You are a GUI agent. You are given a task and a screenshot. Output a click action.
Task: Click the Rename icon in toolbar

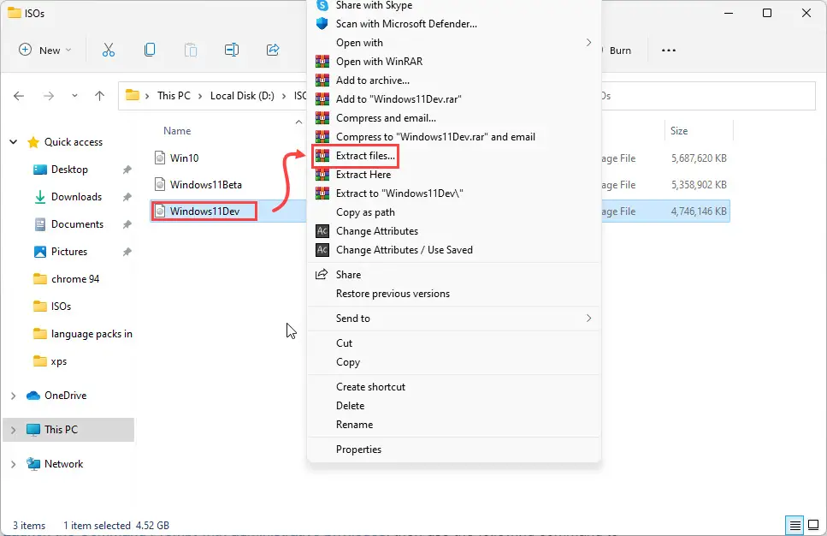(232, 51)
